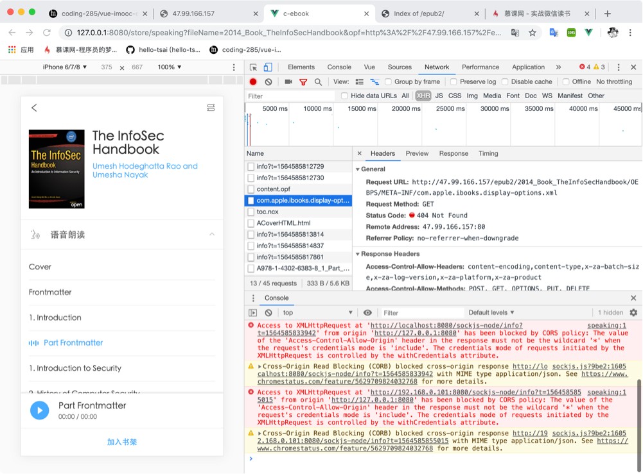The image size is (643, 474).
Task: Enable Hide data URLs checkbox
Action: [344, 96]
